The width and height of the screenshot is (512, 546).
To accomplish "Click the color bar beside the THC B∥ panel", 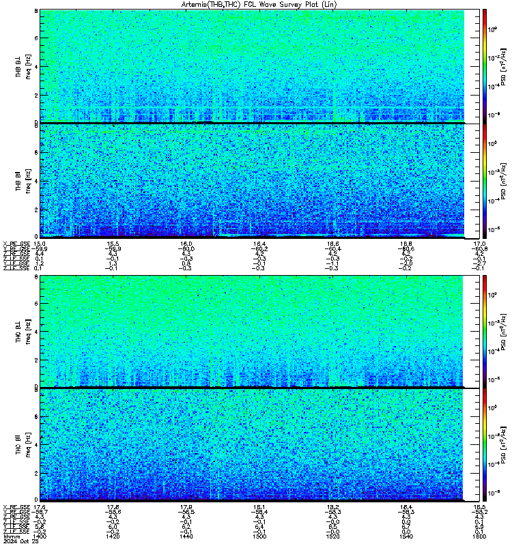I will [484, 445].
